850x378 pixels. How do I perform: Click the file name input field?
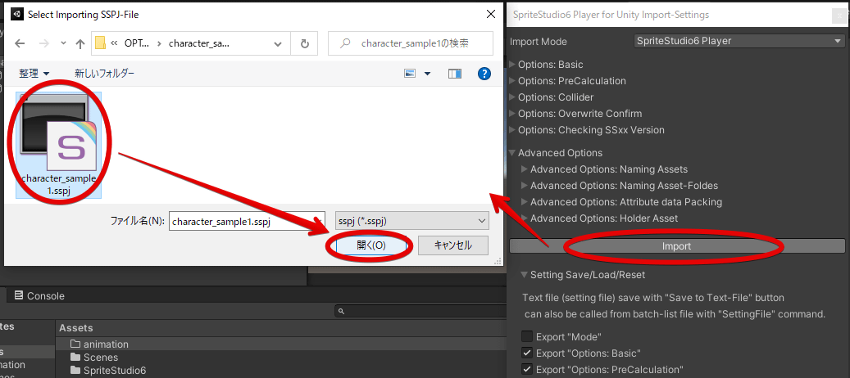(247, 221)
